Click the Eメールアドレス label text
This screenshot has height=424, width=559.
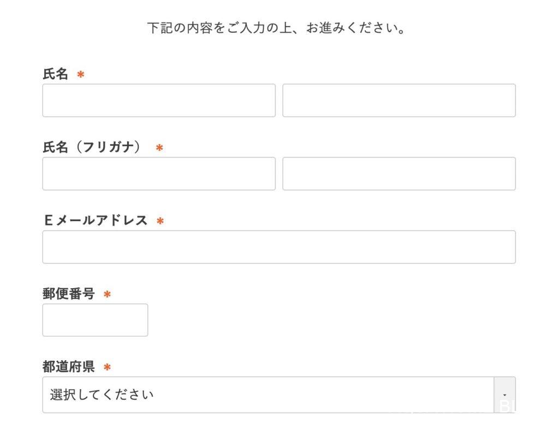[x=96, y=220]
